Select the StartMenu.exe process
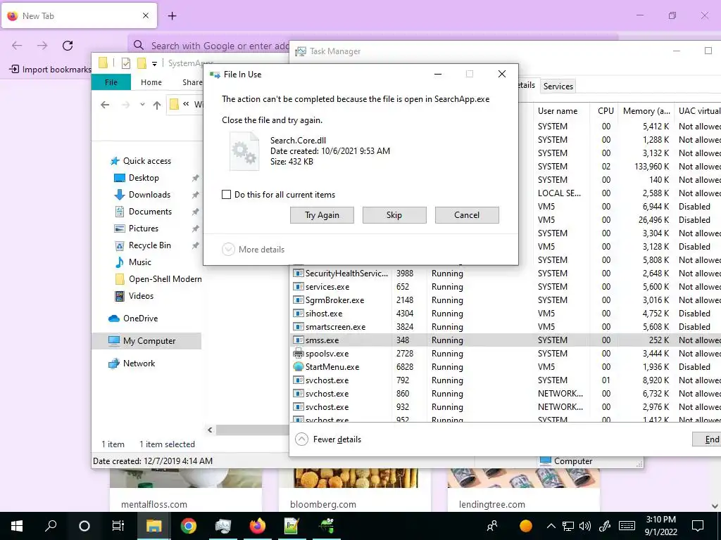Screen dimensions: 721x540 506,367
